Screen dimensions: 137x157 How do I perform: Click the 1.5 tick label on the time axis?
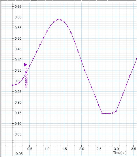[64, 149]
